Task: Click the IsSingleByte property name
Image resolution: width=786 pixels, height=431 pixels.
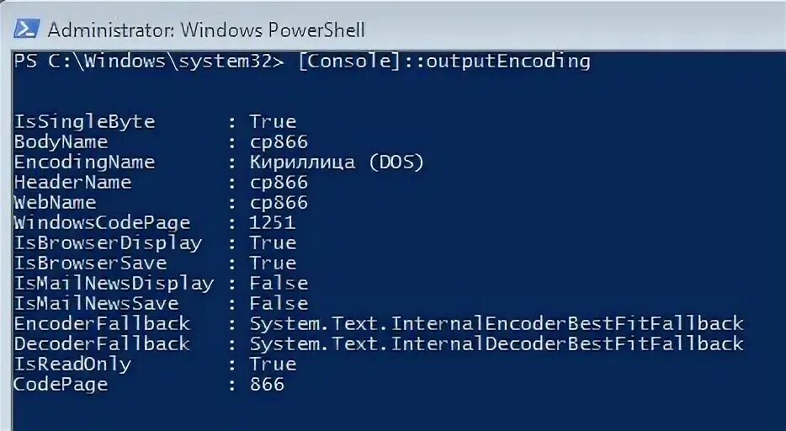Action: pos(84,122)
